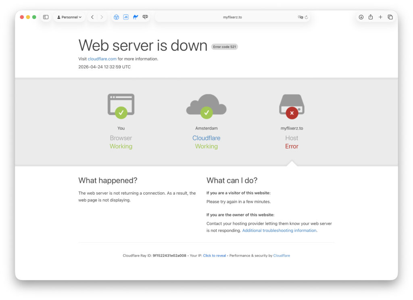Viewport: 413px width, 300px height.
Task: Open a new tab
Action: click(x=380, y=17)
